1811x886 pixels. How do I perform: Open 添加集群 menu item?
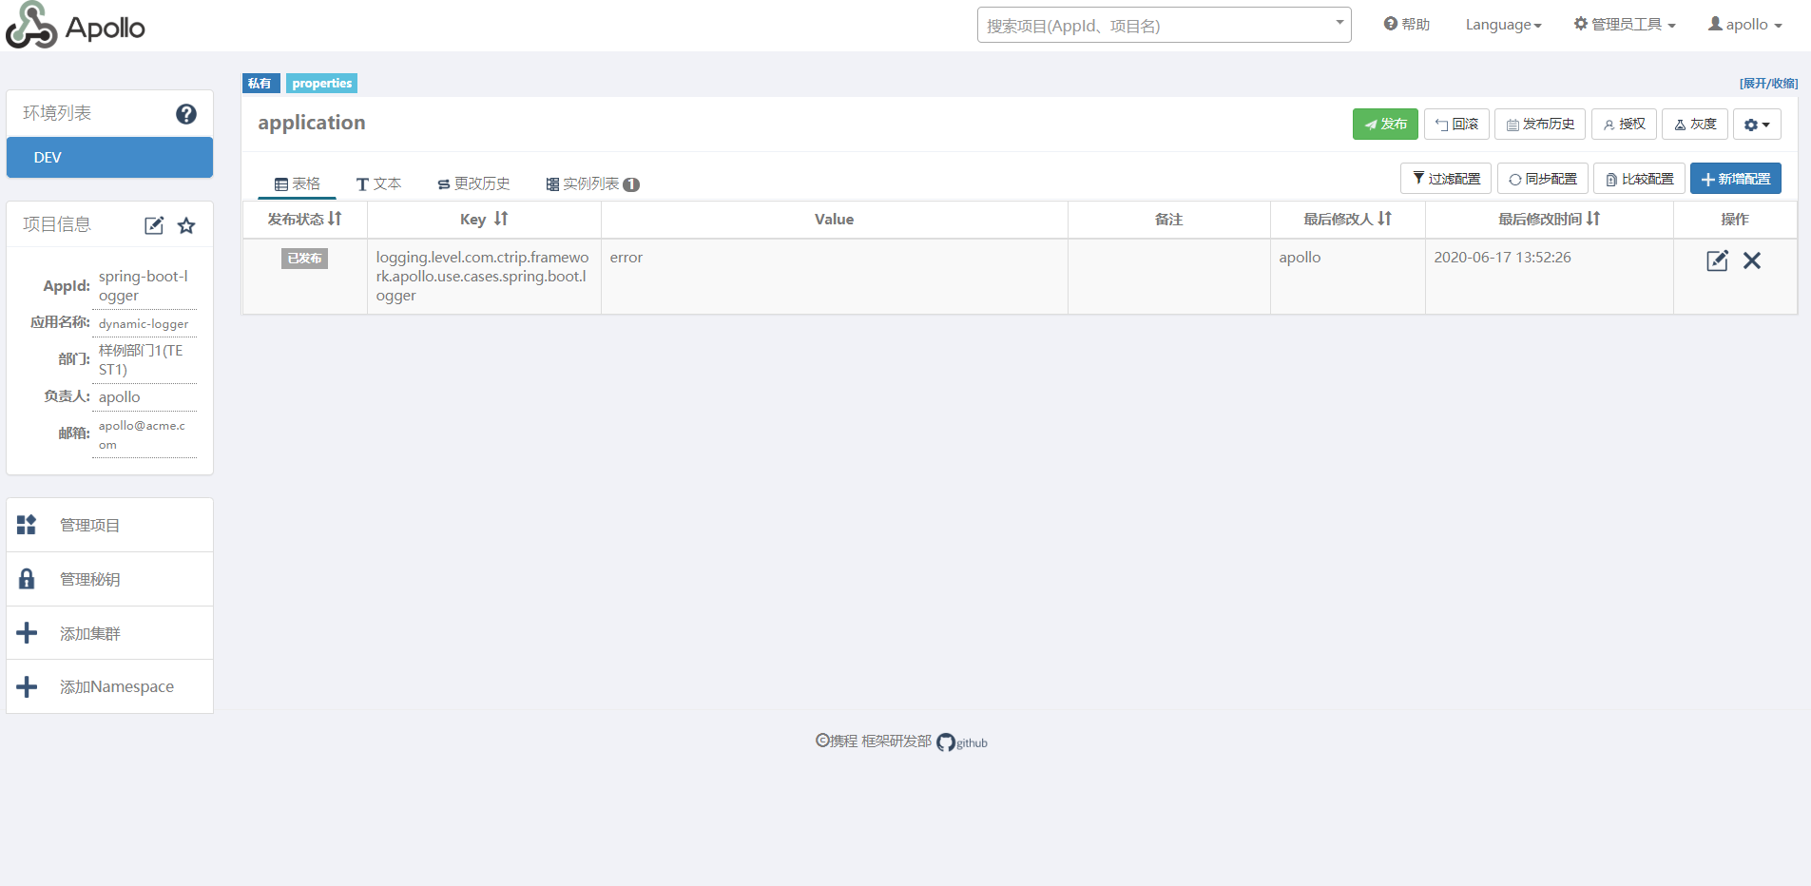point(109,633)
